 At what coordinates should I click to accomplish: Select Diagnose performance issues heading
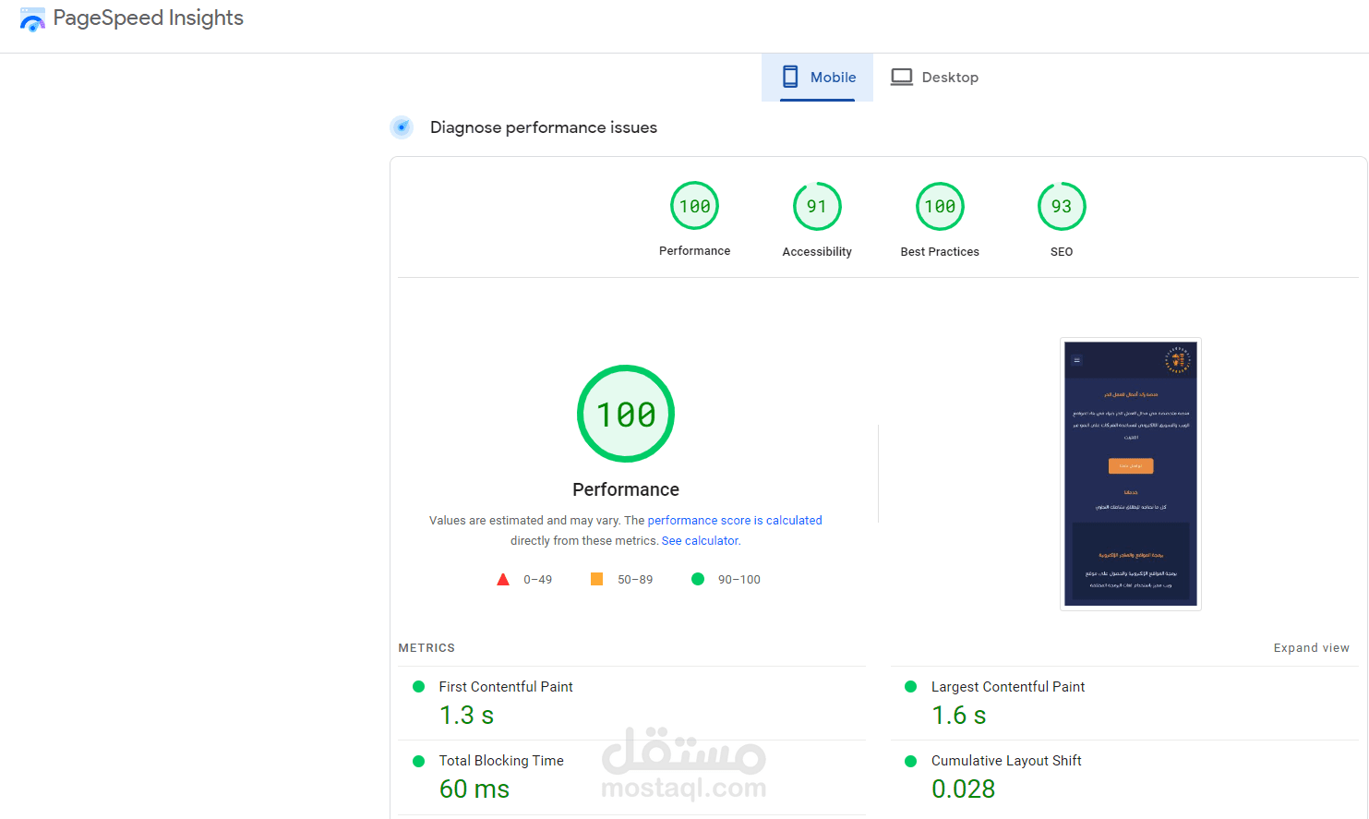[544, 127]
